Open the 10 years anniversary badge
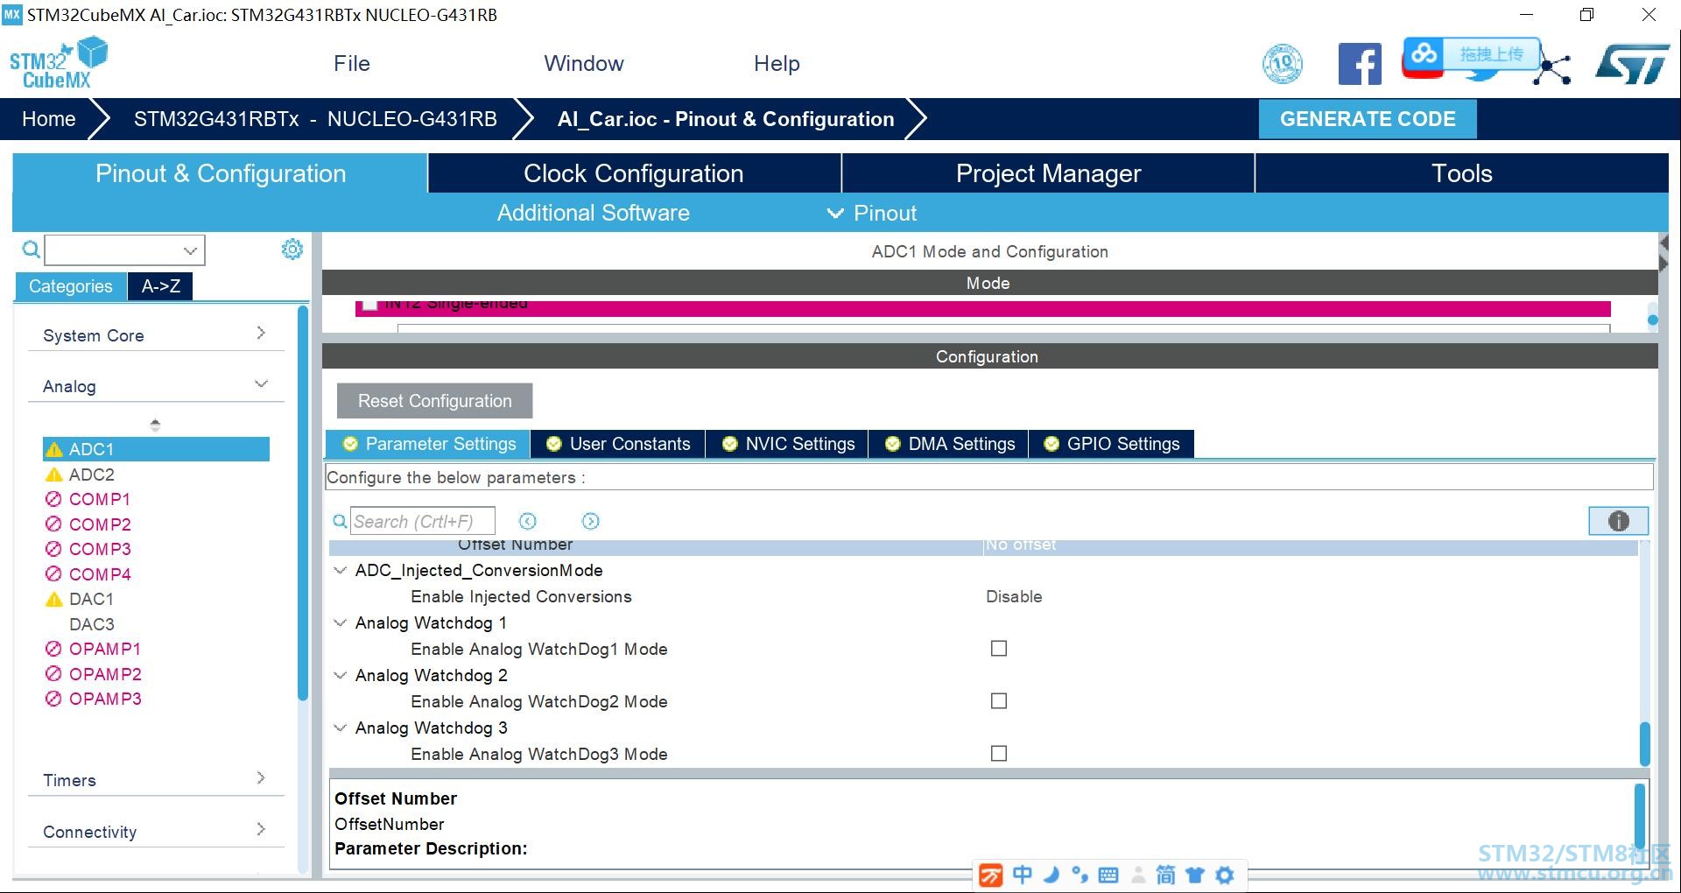 [1283, 64]
